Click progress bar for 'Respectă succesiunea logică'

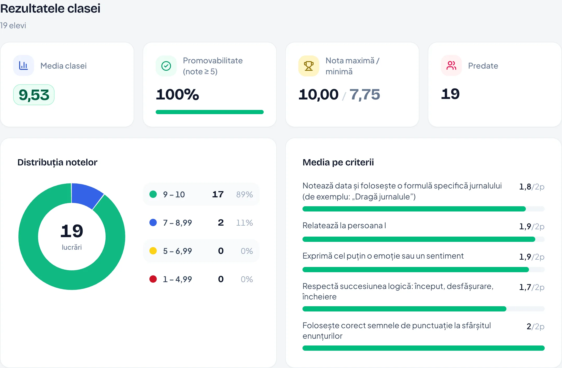coord(424,309)
